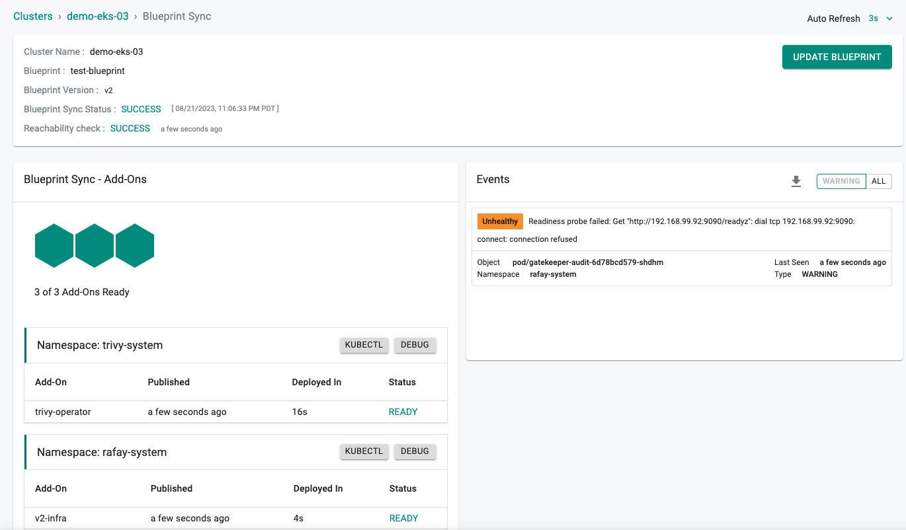Show ALL events
Screen dimensions: 906x530
(879, 181)
